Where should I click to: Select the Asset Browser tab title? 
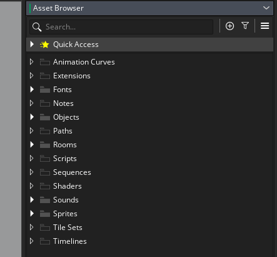coord(58,8)
